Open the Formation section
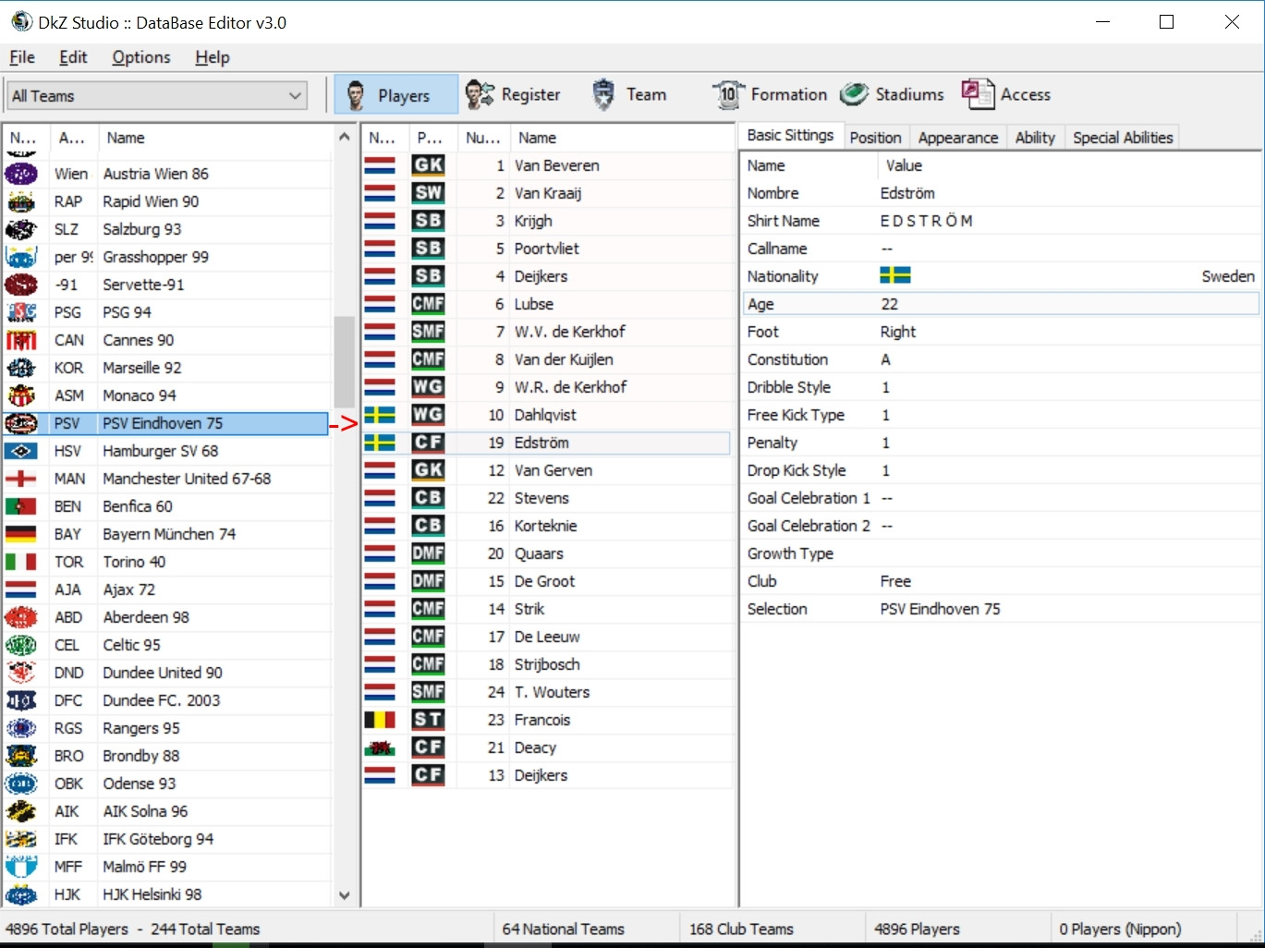Screen dimensions: 1265x948 (x=770, y=95)
